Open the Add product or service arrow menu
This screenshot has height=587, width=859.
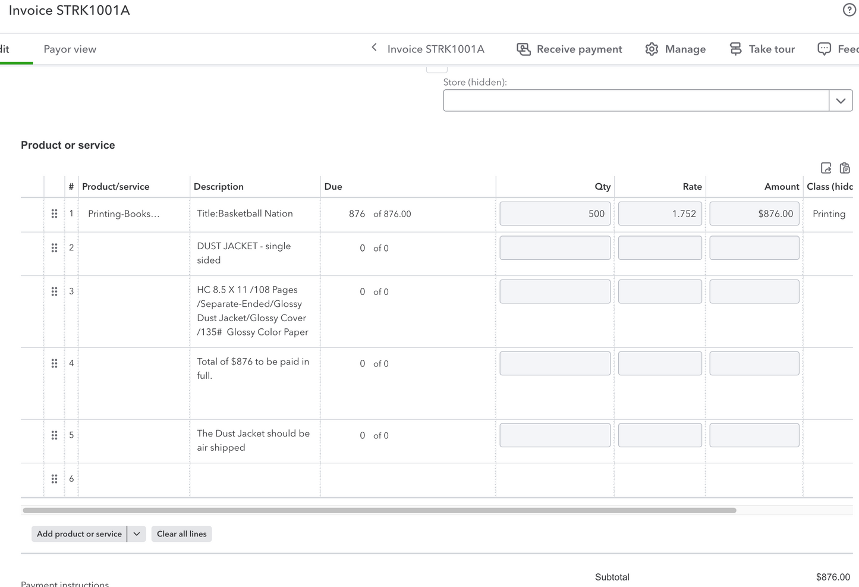(x=137, y=534)
